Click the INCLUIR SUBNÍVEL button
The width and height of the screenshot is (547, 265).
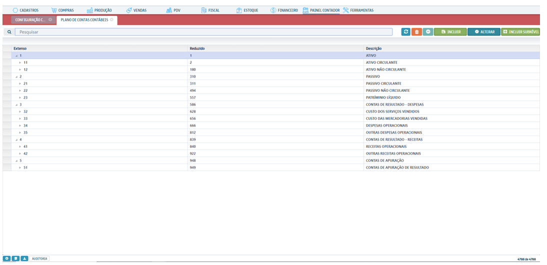point(521,31)
